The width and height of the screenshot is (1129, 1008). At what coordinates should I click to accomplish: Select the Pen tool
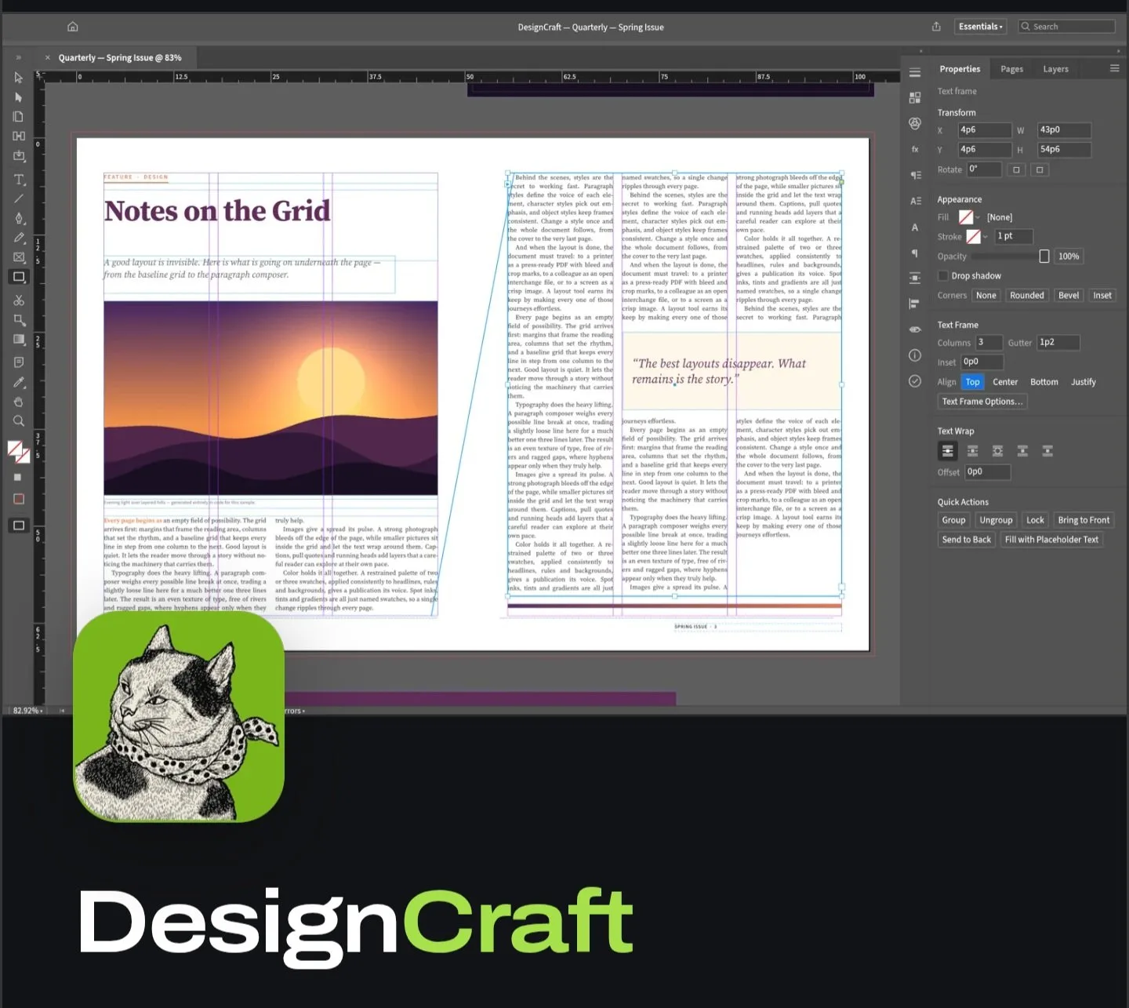tap(19, 219)
